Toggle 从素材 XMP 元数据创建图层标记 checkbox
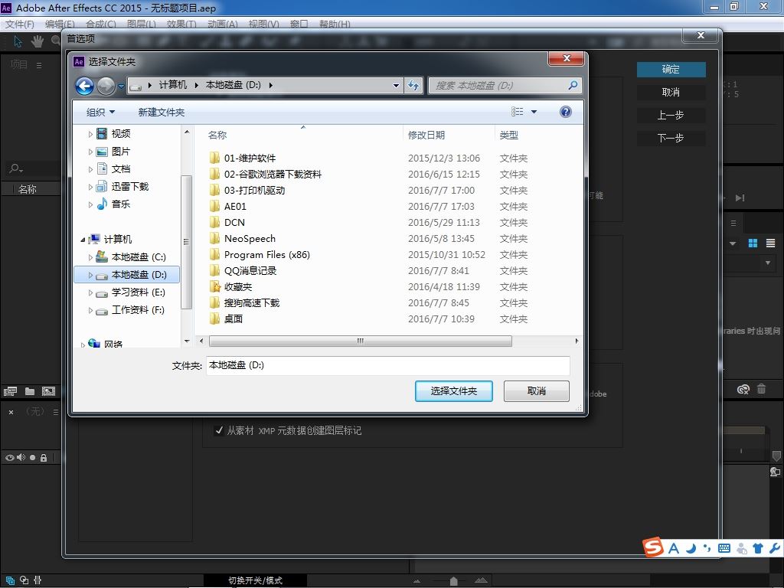This screenshot has height=588, width=784. coord(218,430)
